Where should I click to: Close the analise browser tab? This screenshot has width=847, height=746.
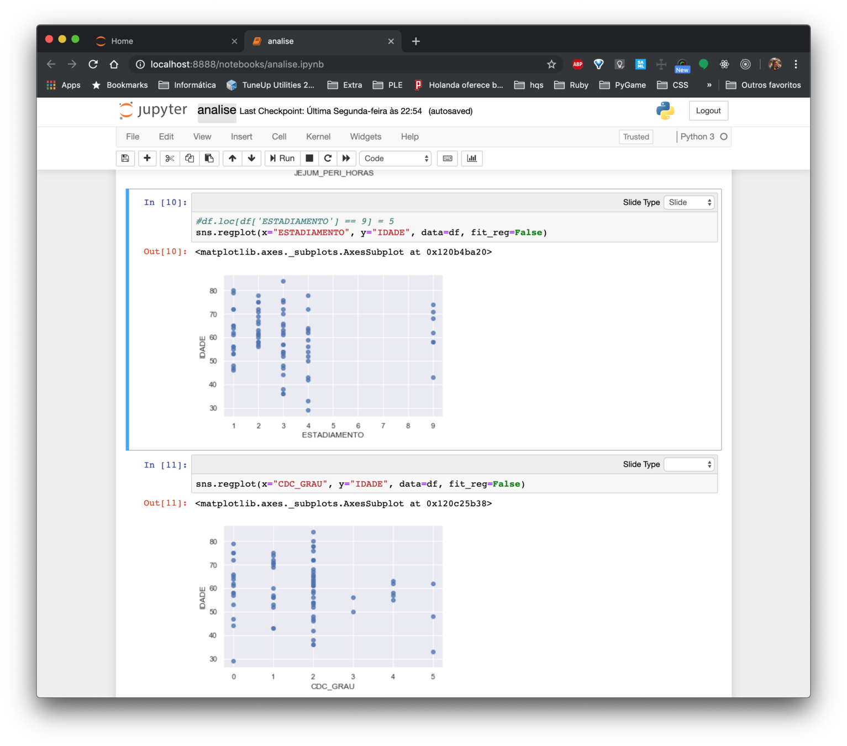click(391, 41)
